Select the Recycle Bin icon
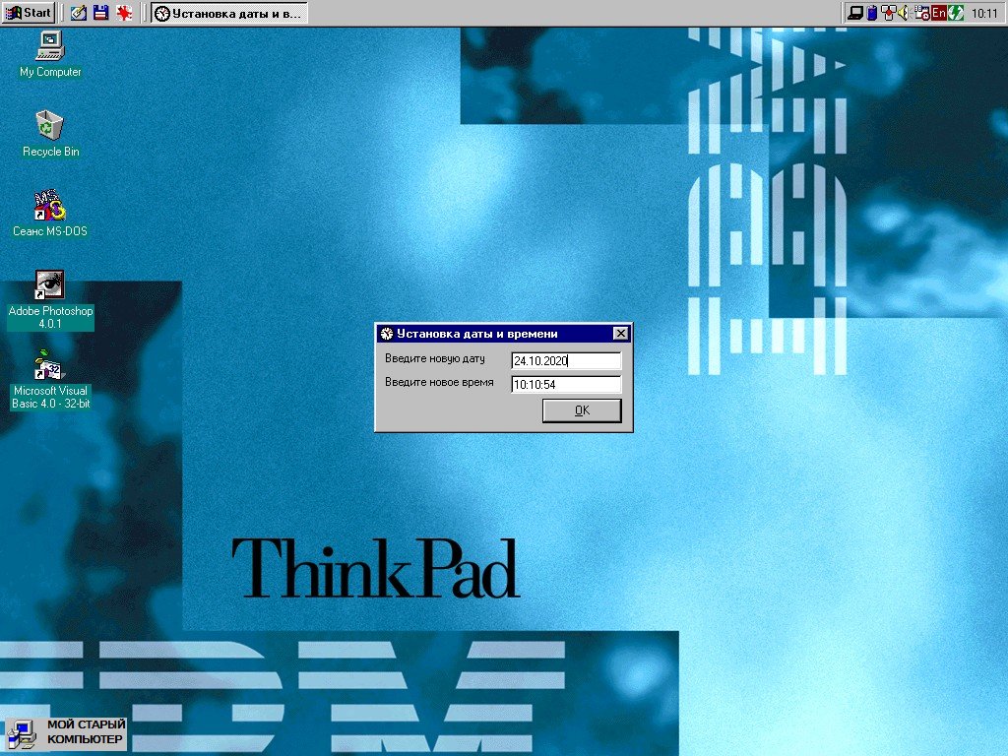 50,126
